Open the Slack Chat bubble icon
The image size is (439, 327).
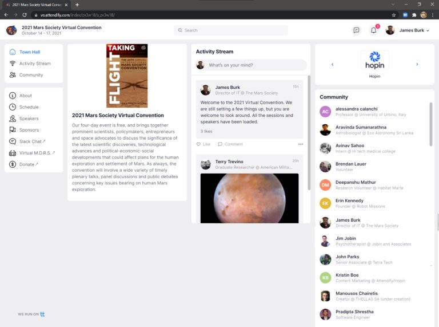pos(13,141)
